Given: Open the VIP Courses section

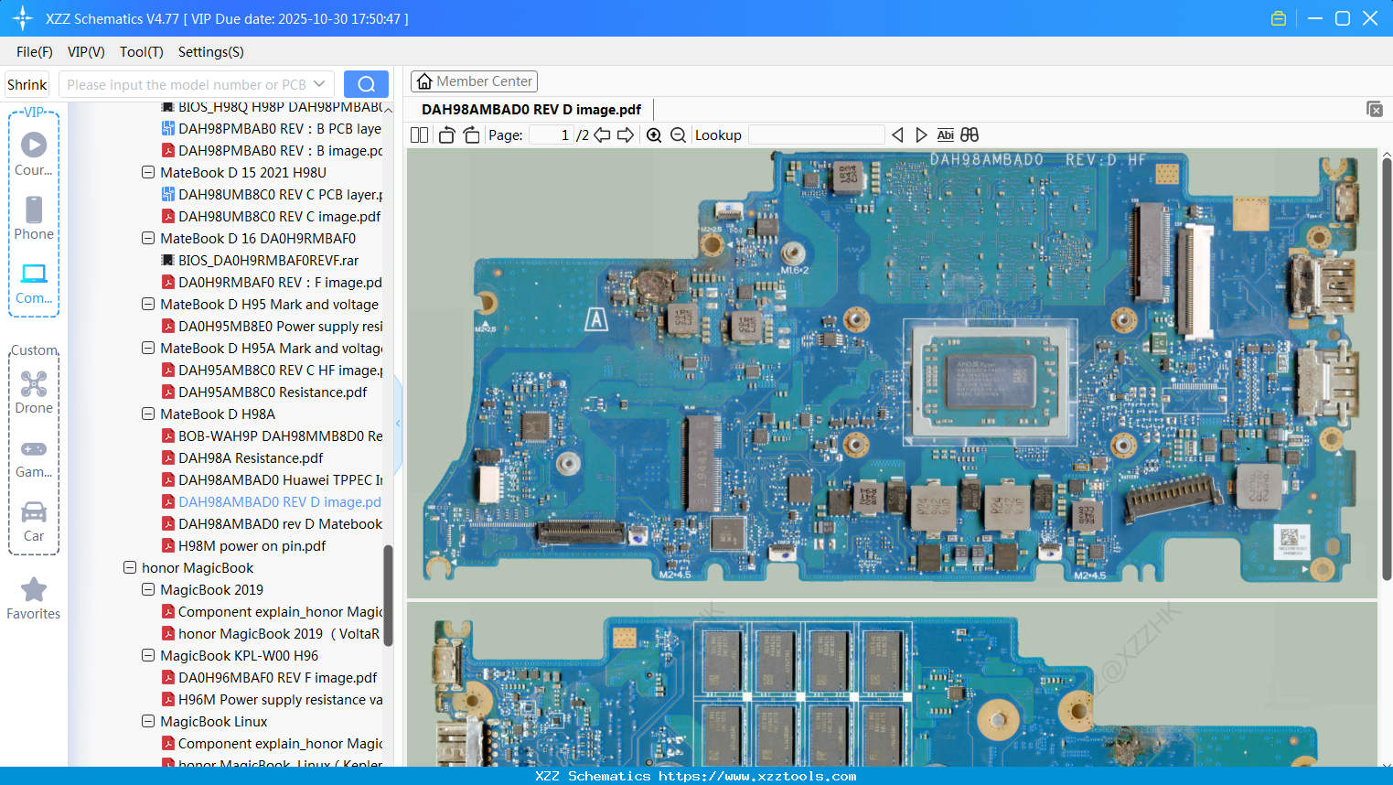Looking at the screenshot, I should (x=34, y=154).
